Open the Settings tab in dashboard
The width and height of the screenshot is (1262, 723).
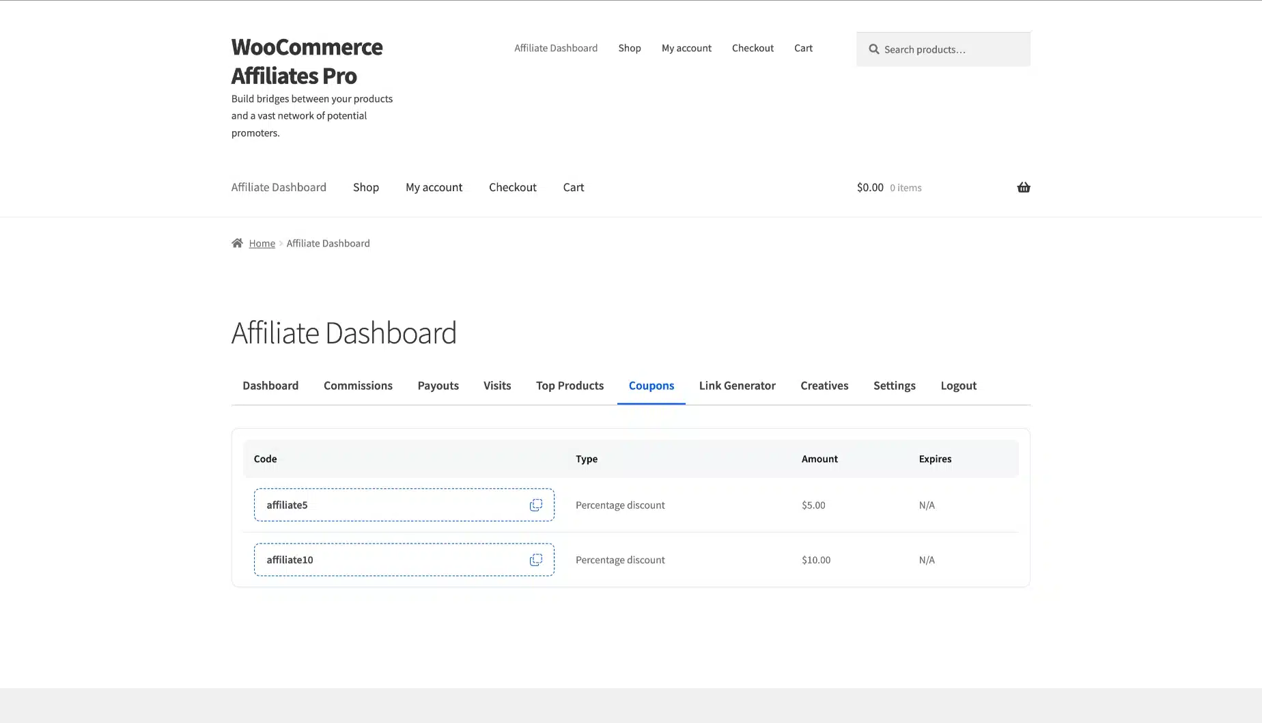(894, 386)
